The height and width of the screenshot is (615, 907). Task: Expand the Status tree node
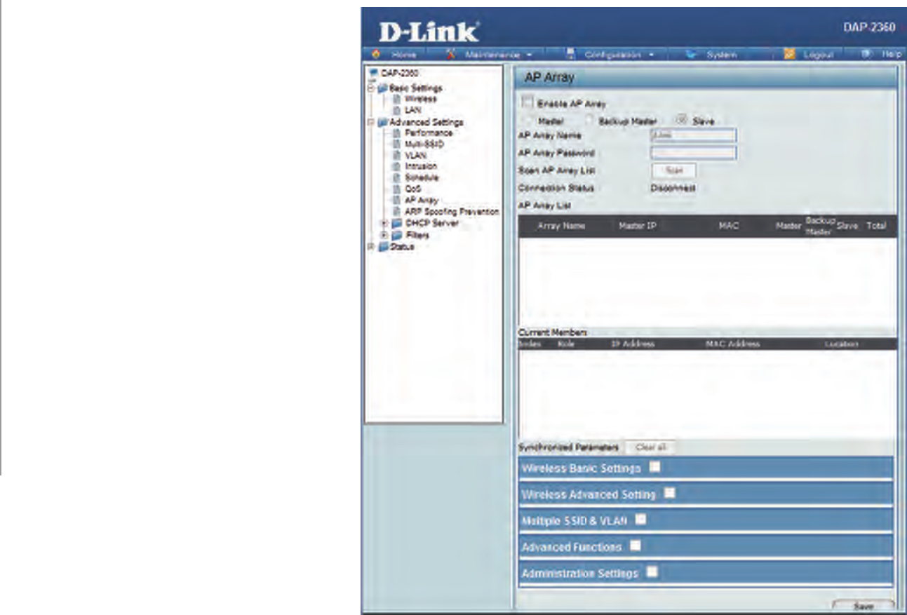[370, 247]
